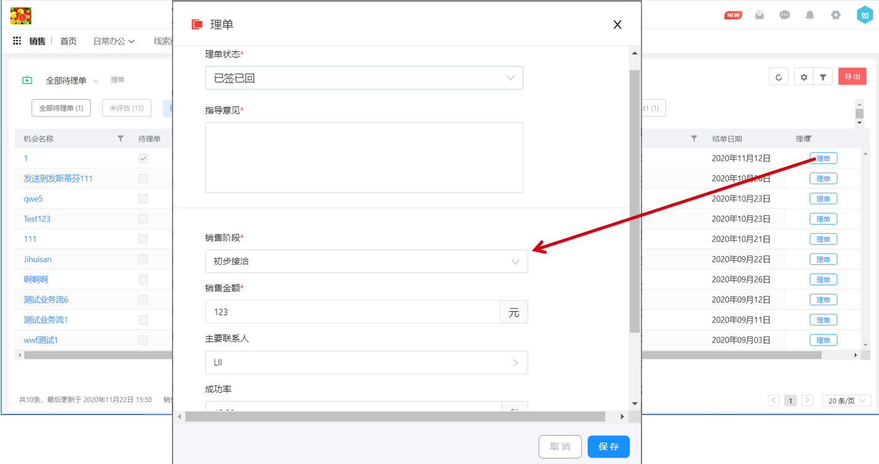Open the 20条/页 page size selector
Screen dimensions: 879x464
(x=846, y=400)
